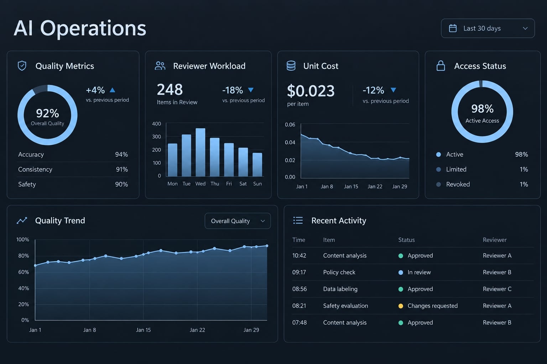Click the Time column header
The image size is (547, 364).
pyautogui.click(x=299, y=240)
